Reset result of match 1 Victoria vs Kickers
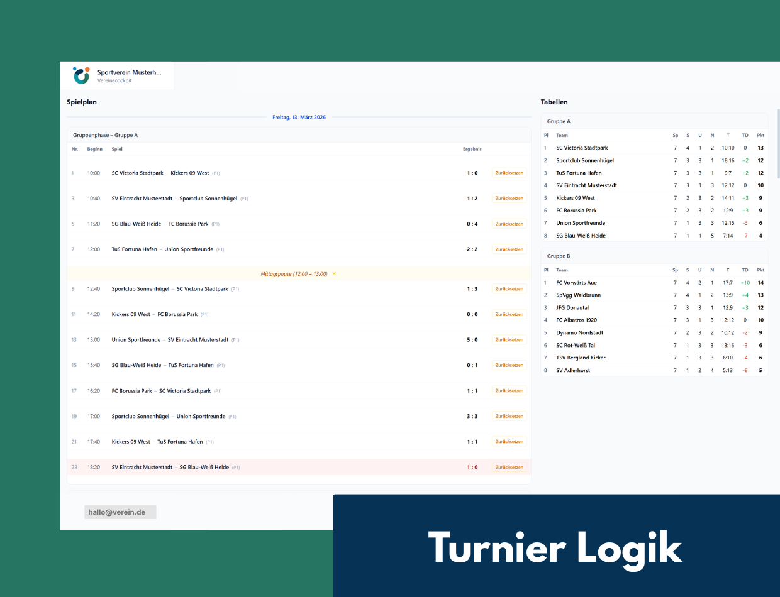Screen dimensions: 780x597 point(509,173)
